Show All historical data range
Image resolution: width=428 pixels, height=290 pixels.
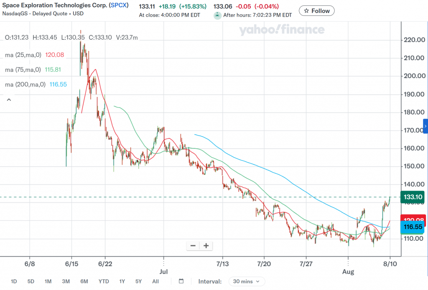(x=155, y=281)
